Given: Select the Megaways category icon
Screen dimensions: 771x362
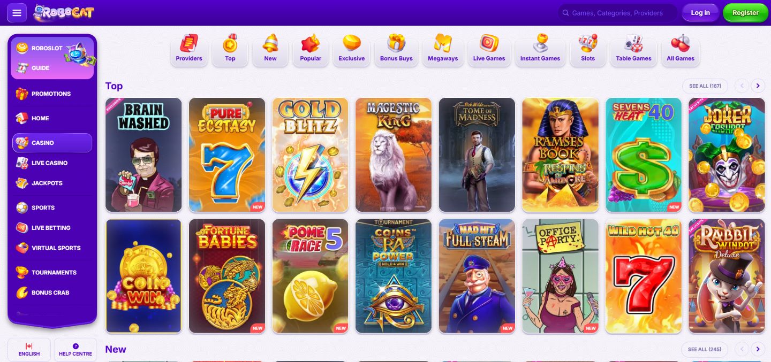Looking at the screenshot, I should point(443,44).
